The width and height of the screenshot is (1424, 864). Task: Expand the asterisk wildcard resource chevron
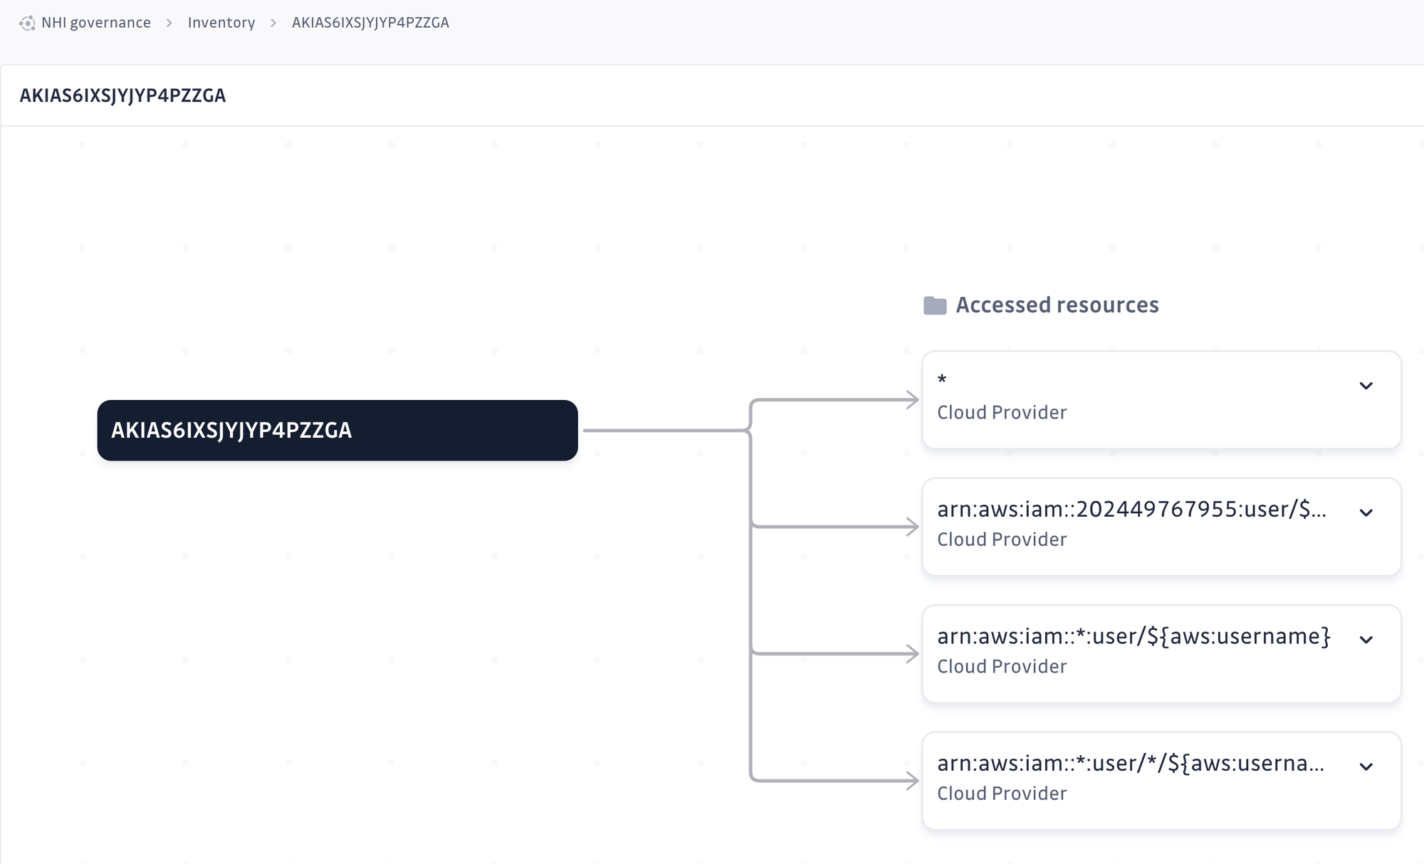tap(1366, 386)
